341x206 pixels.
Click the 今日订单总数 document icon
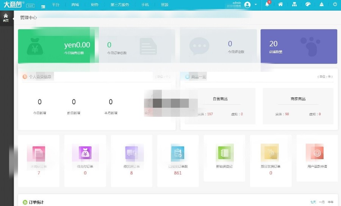point(148,46)
